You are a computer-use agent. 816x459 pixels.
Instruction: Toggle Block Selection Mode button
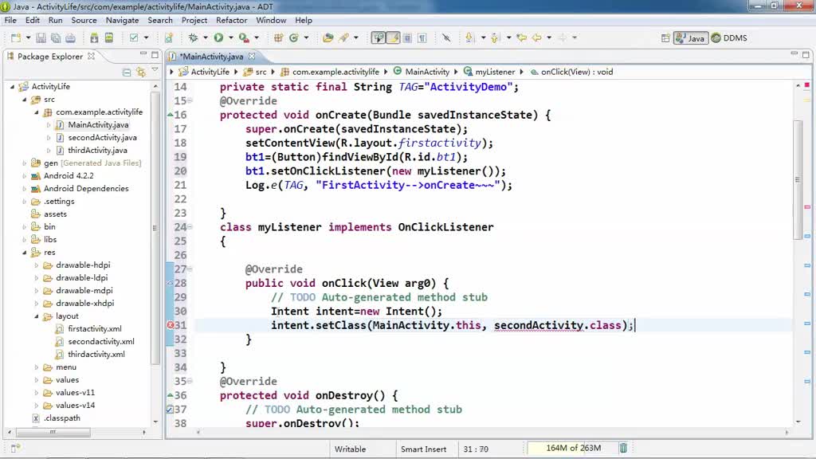(x=407, y=38)
